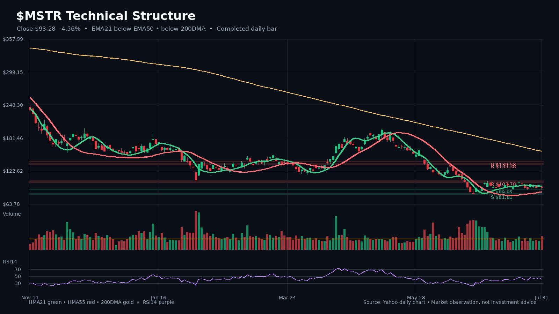This screenshot has height=314, width=559.
Task: Click the "Nov 11" date axis label
Action: (x=30, y=298)
